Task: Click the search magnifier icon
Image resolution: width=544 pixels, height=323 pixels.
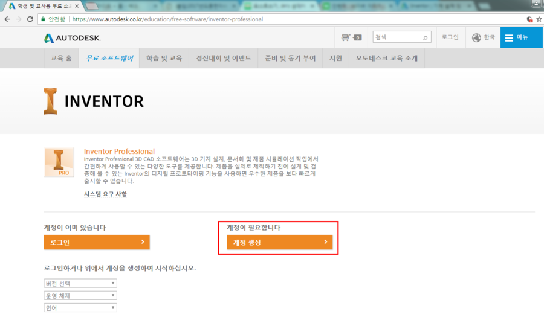Action: [x=425, y=37]
